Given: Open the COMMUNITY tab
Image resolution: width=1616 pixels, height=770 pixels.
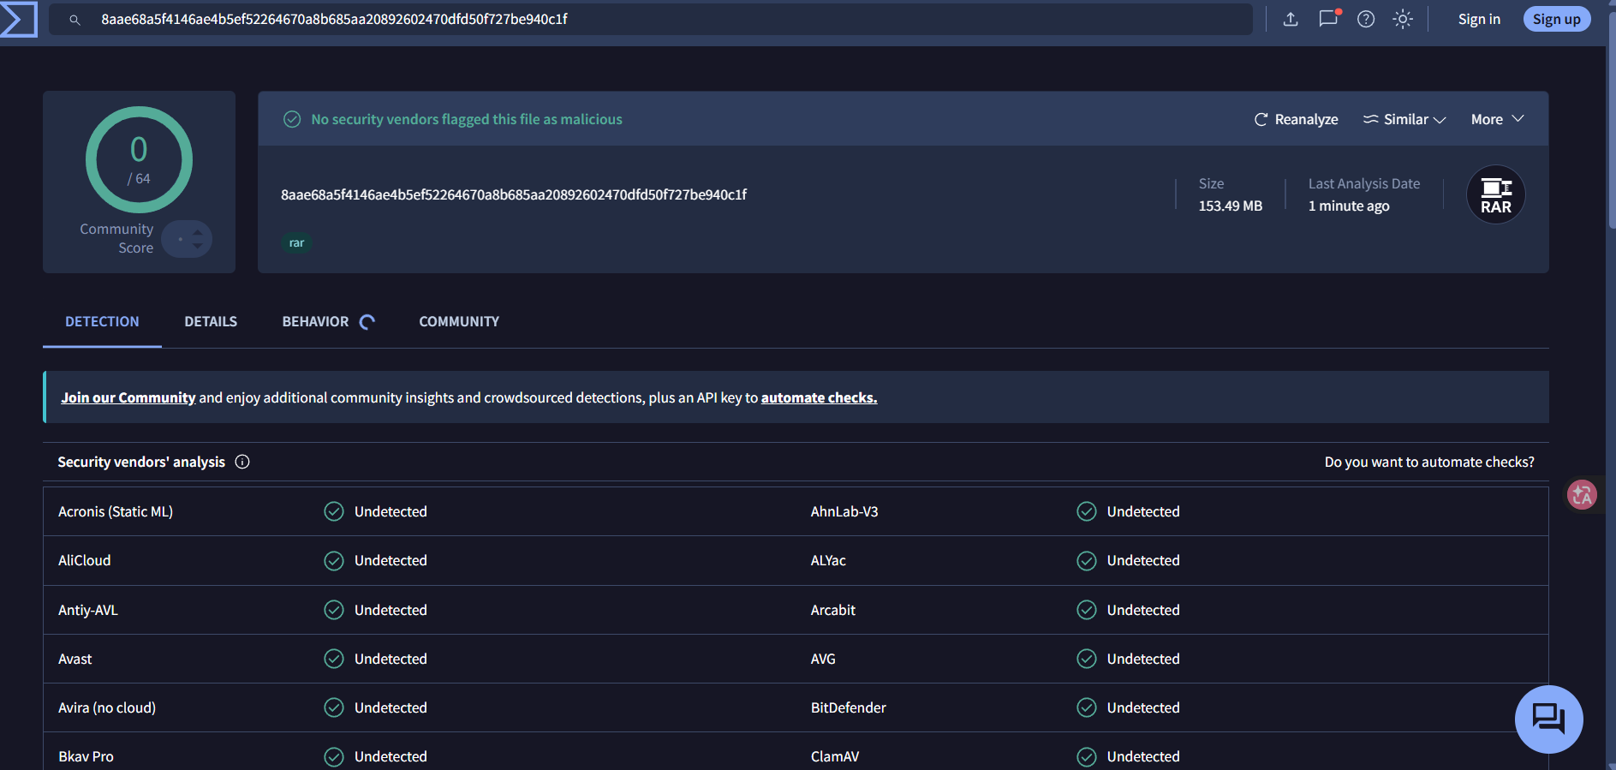Looking at the screenshot, I should pyautogui.click(x=459, y=321).
